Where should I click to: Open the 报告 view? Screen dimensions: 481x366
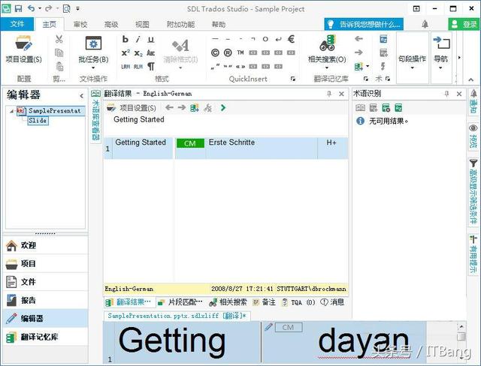tap(45, 300)
